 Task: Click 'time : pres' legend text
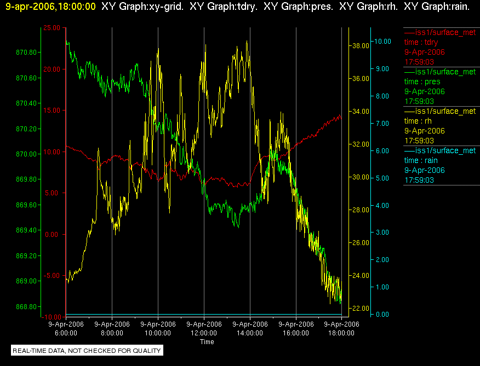point(422,82)
